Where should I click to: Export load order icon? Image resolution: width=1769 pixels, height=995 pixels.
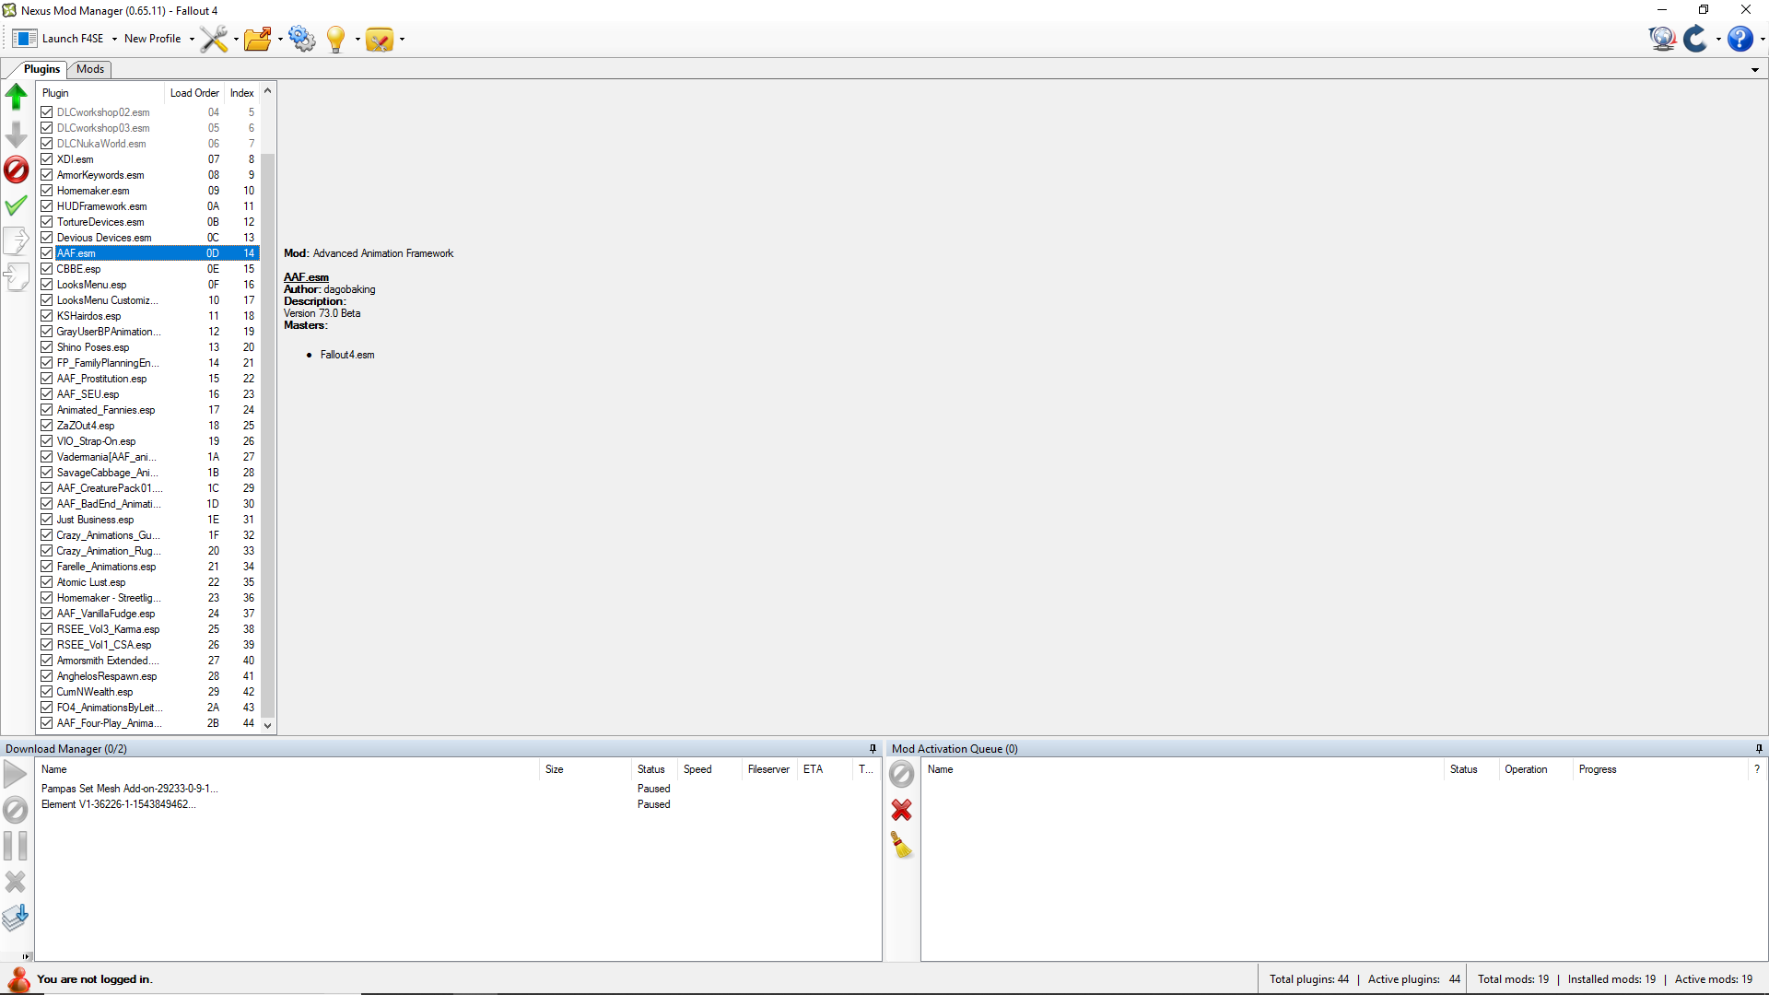pyautogui.click(x=17, y=241)
